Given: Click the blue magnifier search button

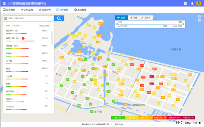Looking at the screenshot, I should point(59,18).
